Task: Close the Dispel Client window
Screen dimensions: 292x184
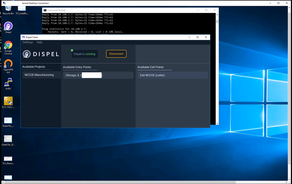Action: pos(206,37)
